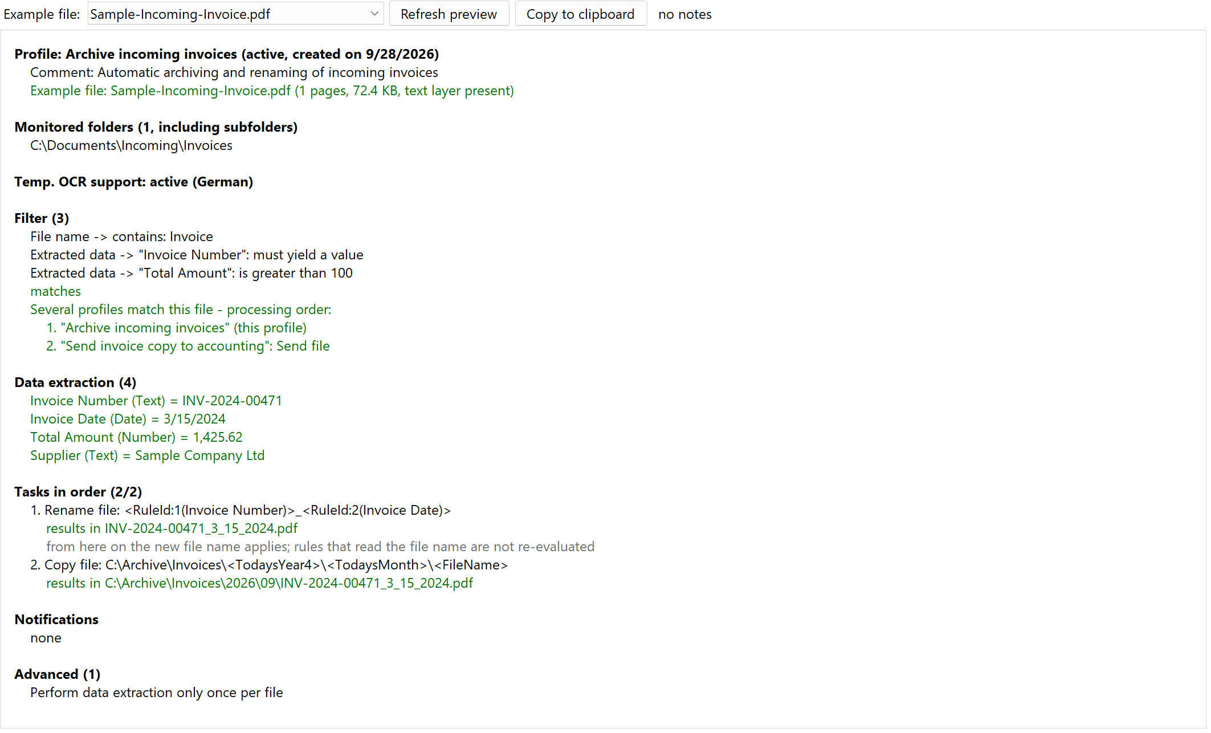Click the Refresh preview button
1211x733 pixels.
point(448,14)
